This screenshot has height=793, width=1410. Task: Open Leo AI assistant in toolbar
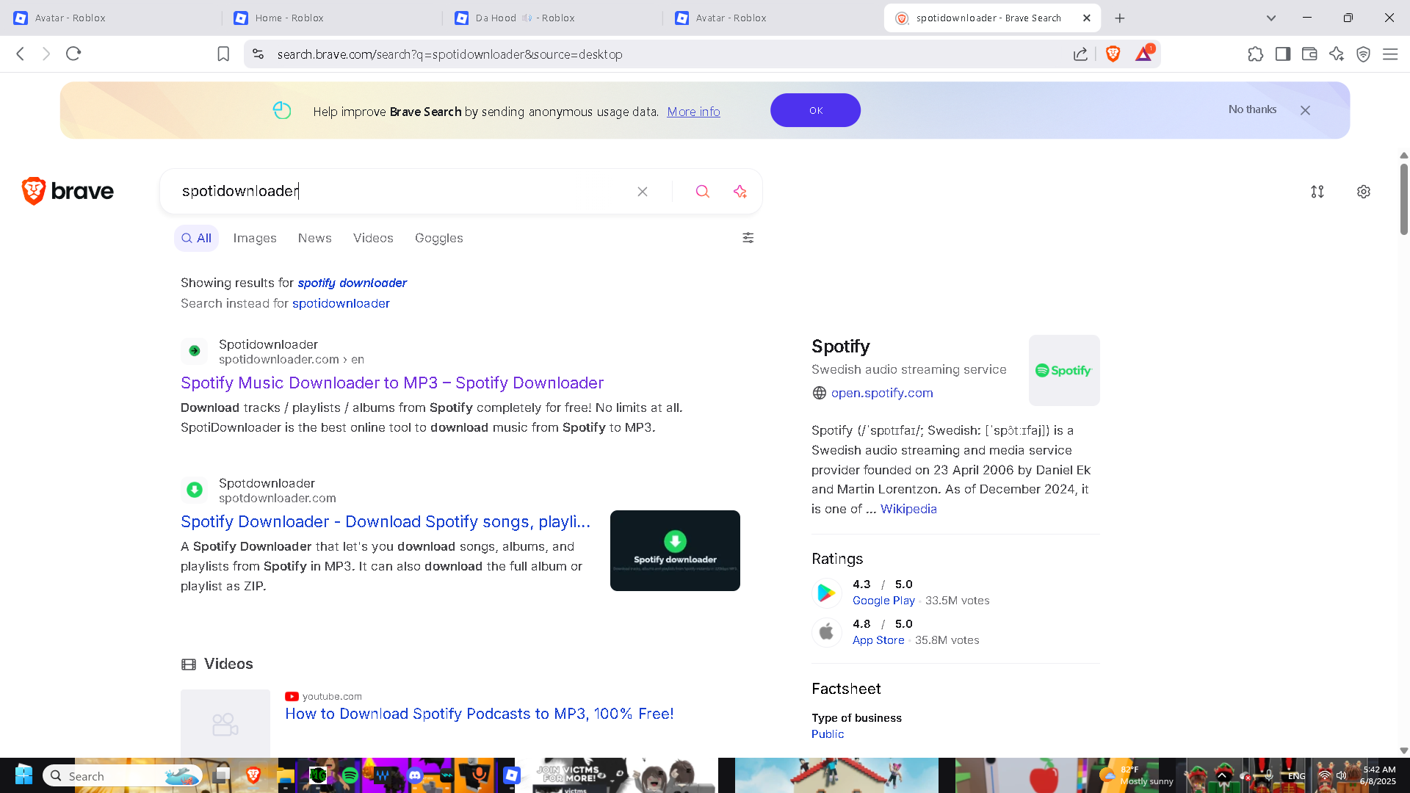1337,54
